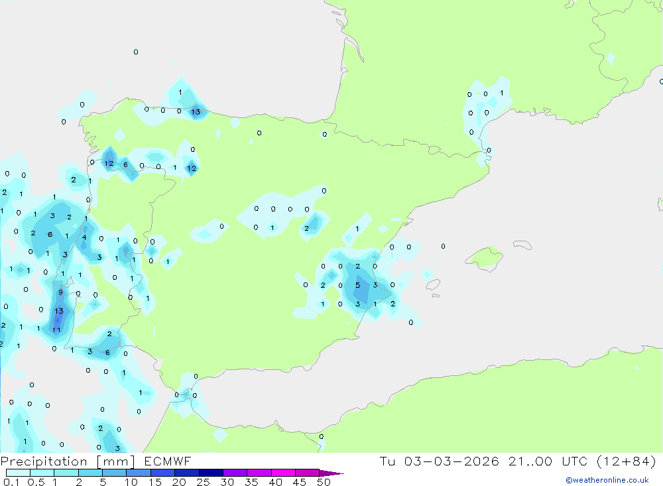Click the '40' legend scale label
Viewport: 663px width, 486px height.
coord(276,482)
